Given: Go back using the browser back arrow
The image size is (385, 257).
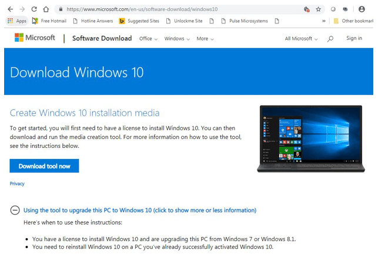Looking at the screenshot, I should [x=11, y=9].
